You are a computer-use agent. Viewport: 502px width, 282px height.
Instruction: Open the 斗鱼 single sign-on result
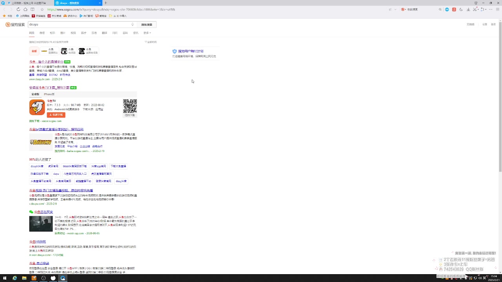pyautogui.click(x=39, y=263)
